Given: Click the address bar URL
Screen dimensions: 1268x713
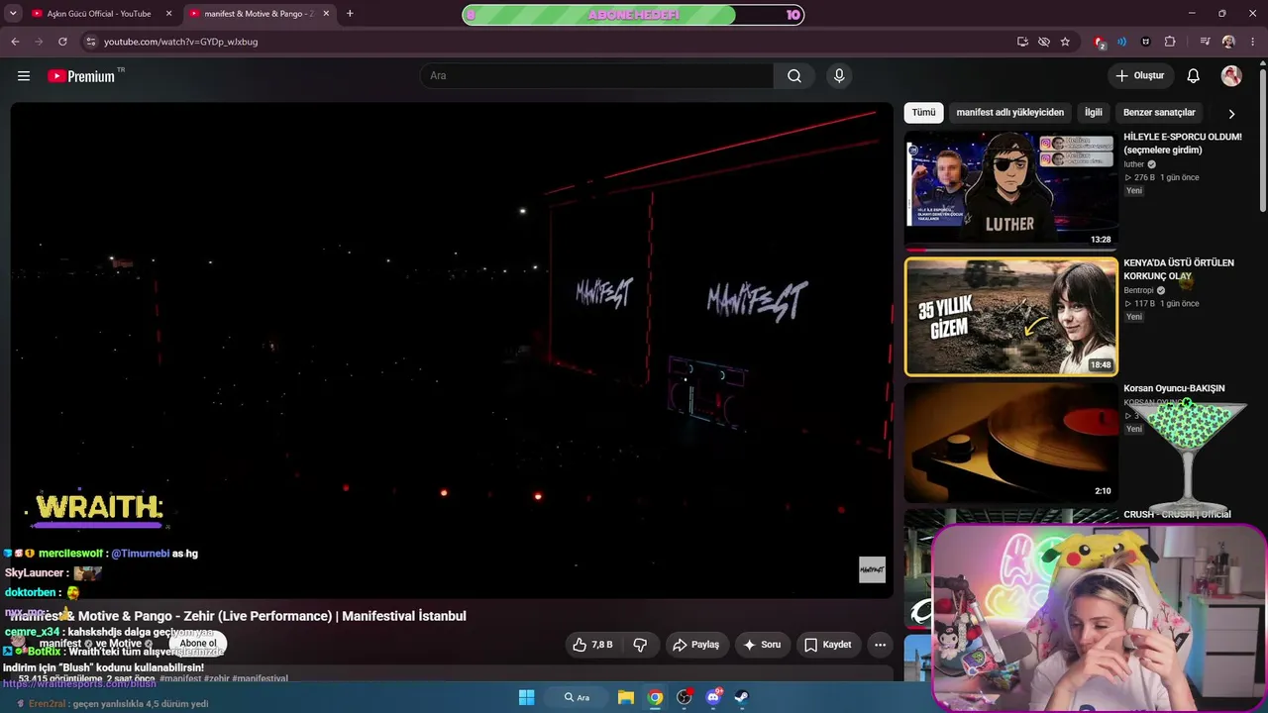Looking at the screenshot, I should coord(180,42).
